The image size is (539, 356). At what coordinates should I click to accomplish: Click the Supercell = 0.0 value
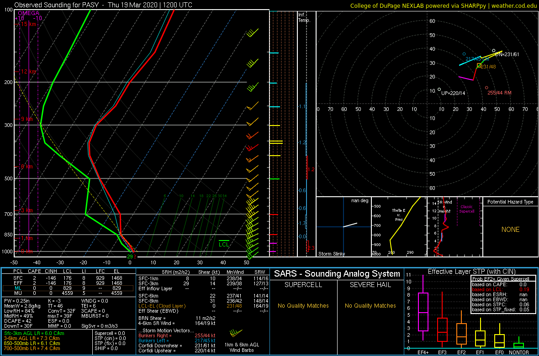(x=110, y=333)
